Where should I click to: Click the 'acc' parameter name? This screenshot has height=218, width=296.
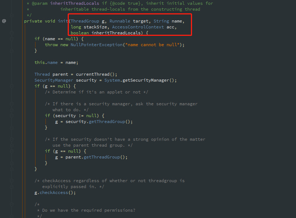click(x=170, y=27)
